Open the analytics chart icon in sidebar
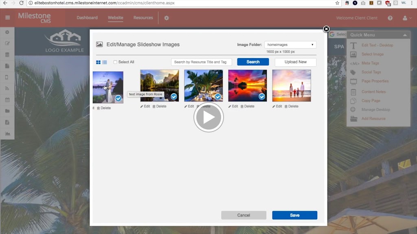Viewport: 417px width, 234px height. click(7, 133)
